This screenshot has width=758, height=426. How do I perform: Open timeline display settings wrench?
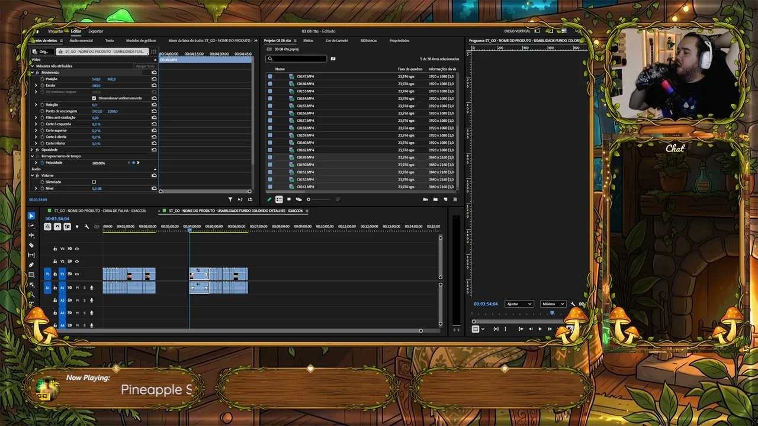(x=86, y=227)
